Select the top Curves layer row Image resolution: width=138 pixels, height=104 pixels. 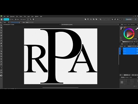129,49
